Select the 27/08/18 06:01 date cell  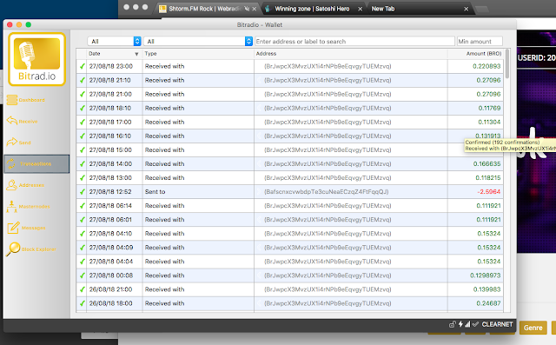point(115,220)
